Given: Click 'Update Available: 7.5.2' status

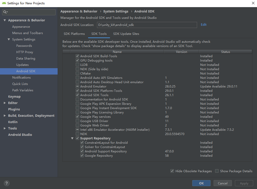Looking at the screenshot, I should (x=217, y=129).
